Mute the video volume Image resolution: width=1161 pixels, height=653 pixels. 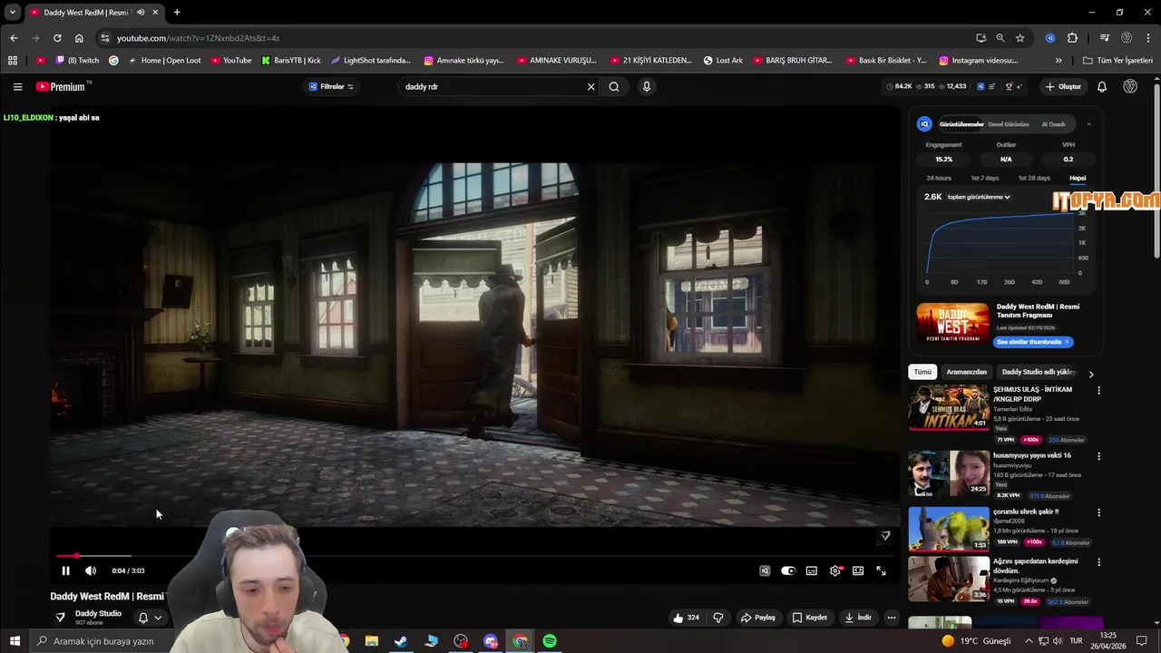91,570
